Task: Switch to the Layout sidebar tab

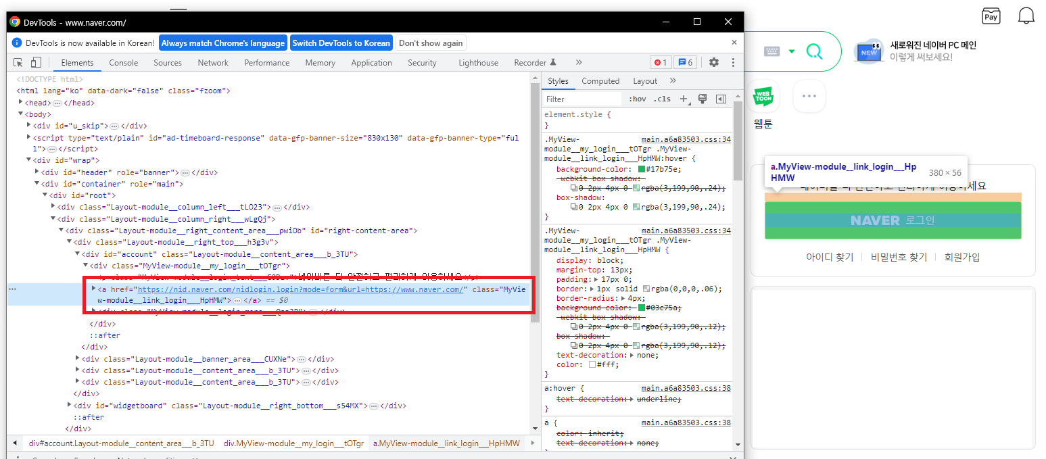Action: point(645,80)
